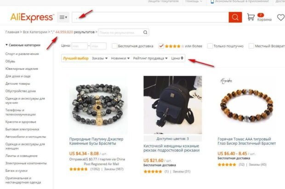
Task: Click the minimum price input field
Action: 80,46
